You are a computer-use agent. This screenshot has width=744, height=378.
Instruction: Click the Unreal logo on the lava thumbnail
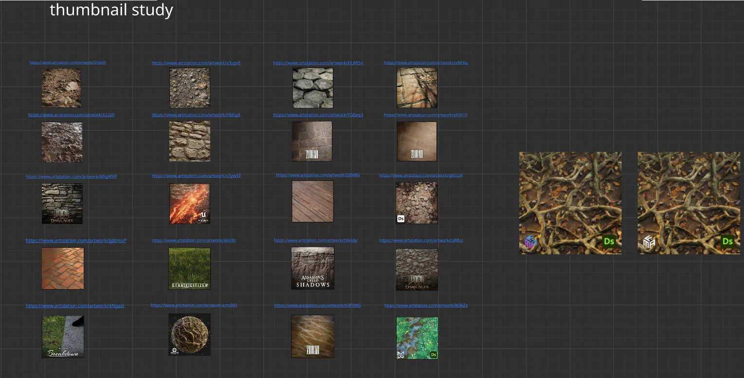click(x=204, y=215)
